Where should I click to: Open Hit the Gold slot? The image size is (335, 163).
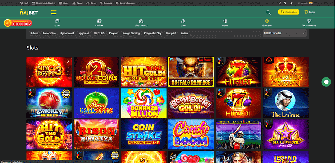50,134
